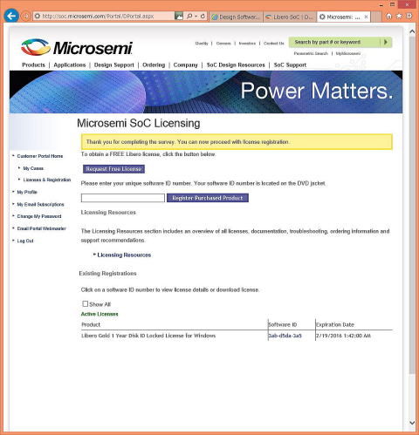Maximize the browser window
The width and height of the screenshot is (419, 435).
tap(393, 4)
